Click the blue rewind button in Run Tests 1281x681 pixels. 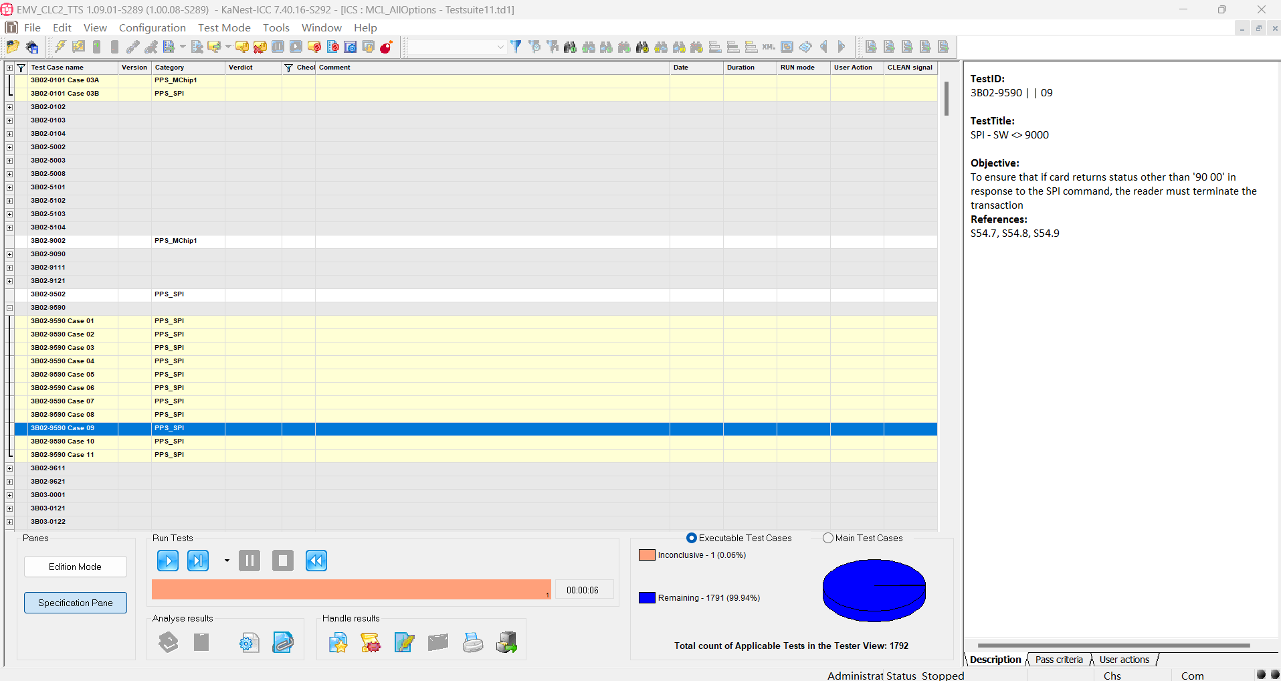316,561
